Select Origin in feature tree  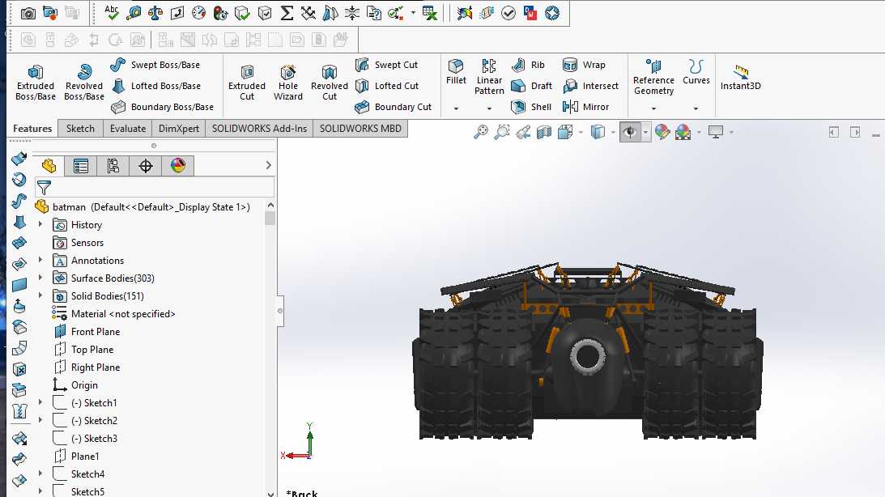coord(75,384)
